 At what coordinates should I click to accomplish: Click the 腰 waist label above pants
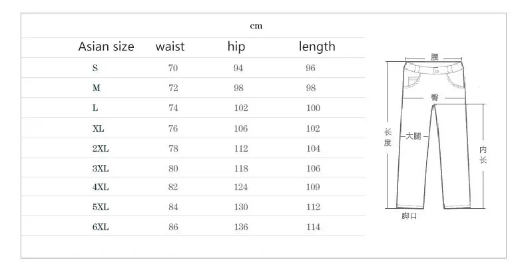tap(435, 57)
